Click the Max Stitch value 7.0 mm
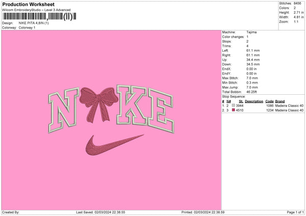This screenshot has width=306, height=216. (252, 78)
